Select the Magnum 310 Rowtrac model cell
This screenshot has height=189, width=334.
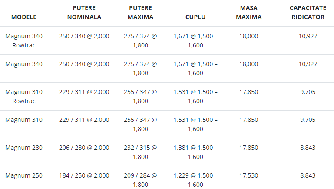(24, 97)
